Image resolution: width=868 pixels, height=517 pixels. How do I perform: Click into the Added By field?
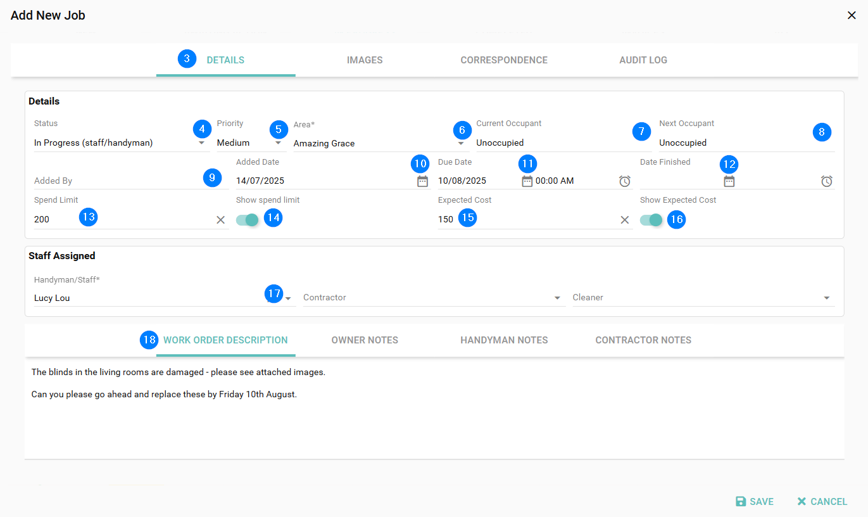tap(114, 181)
